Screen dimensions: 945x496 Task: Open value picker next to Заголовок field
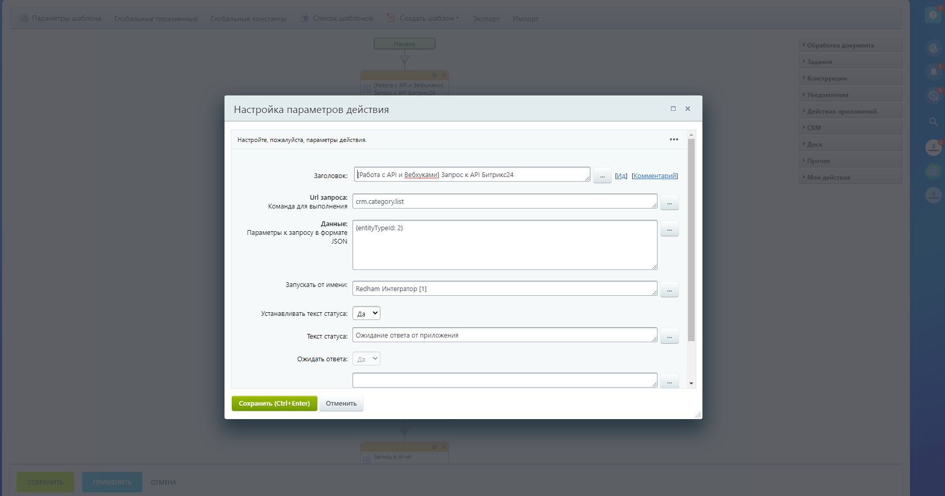coord(602,176)
